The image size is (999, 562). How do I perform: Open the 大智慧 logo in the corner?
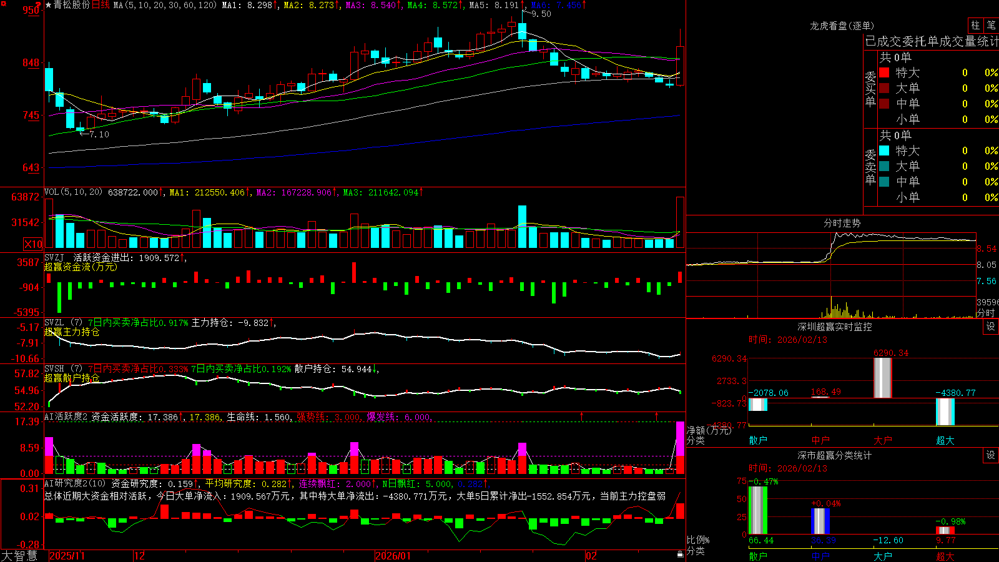click(x=19, y=556)
